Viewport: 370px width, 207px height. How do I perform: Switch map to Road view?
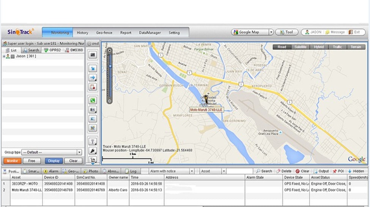point(282,47)
